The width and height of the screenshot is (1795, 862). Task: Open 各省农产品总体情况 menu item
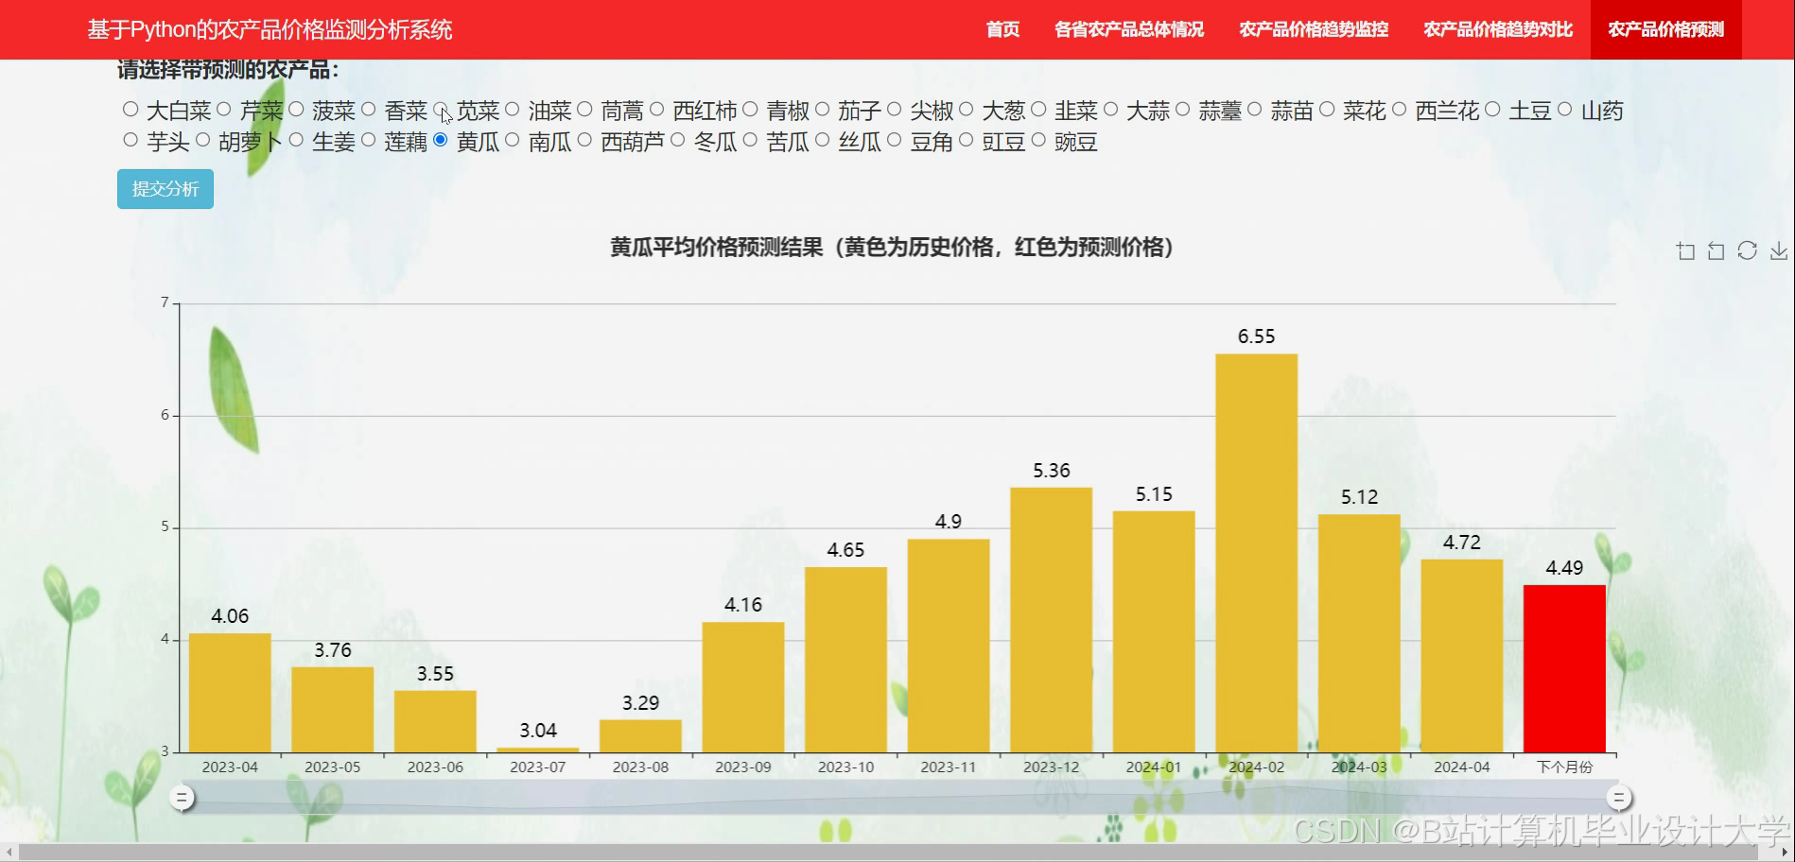click(1129, 29)
